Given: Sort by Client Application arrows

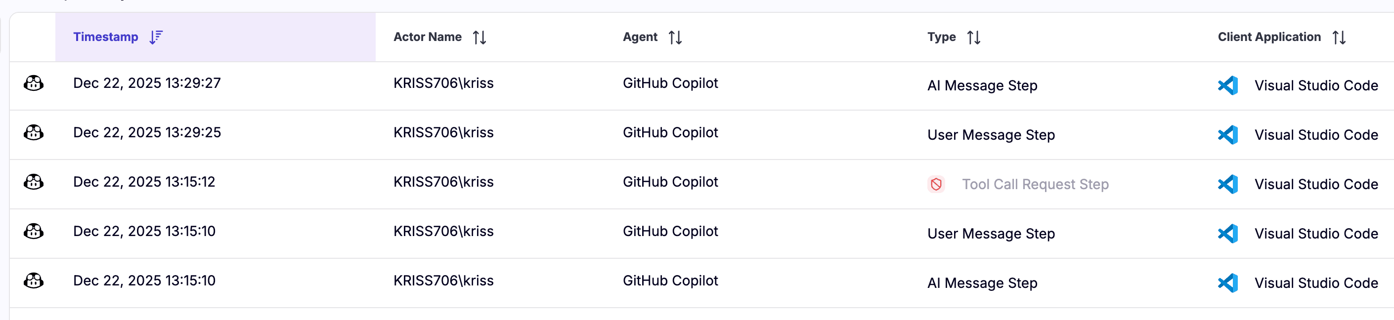Looking at the screenshot, I should 1339,38.
